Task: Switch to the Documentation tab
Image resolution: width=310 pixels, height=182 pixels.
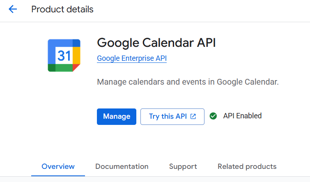Action: coord(122,166)
